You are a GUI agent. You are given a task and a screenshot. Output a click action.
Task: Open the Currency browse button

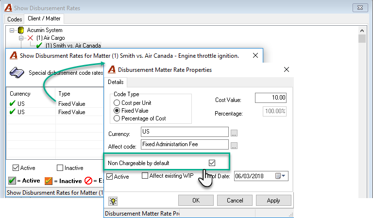pos(234,133)
